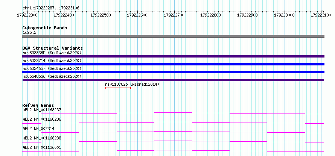Click the 1q25.2 band label
The image size is (335, 156).
click(29, 32)
